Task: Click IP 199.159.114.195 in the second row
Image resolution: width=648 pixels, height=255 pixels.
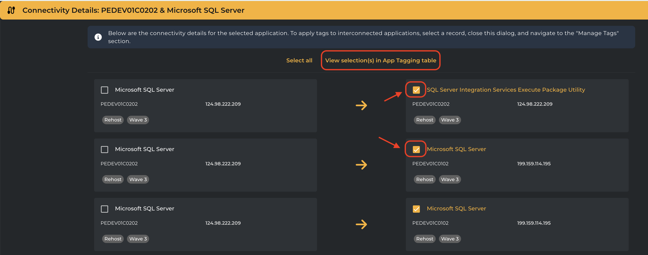Action: click(534, 164)
